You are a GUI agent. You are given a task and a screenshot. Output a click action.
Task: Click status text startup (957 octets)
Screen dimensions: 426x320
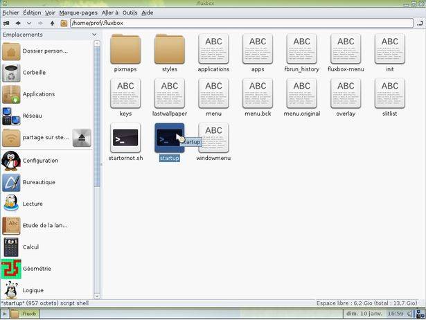pyautogui.click(x=45, y=303)
